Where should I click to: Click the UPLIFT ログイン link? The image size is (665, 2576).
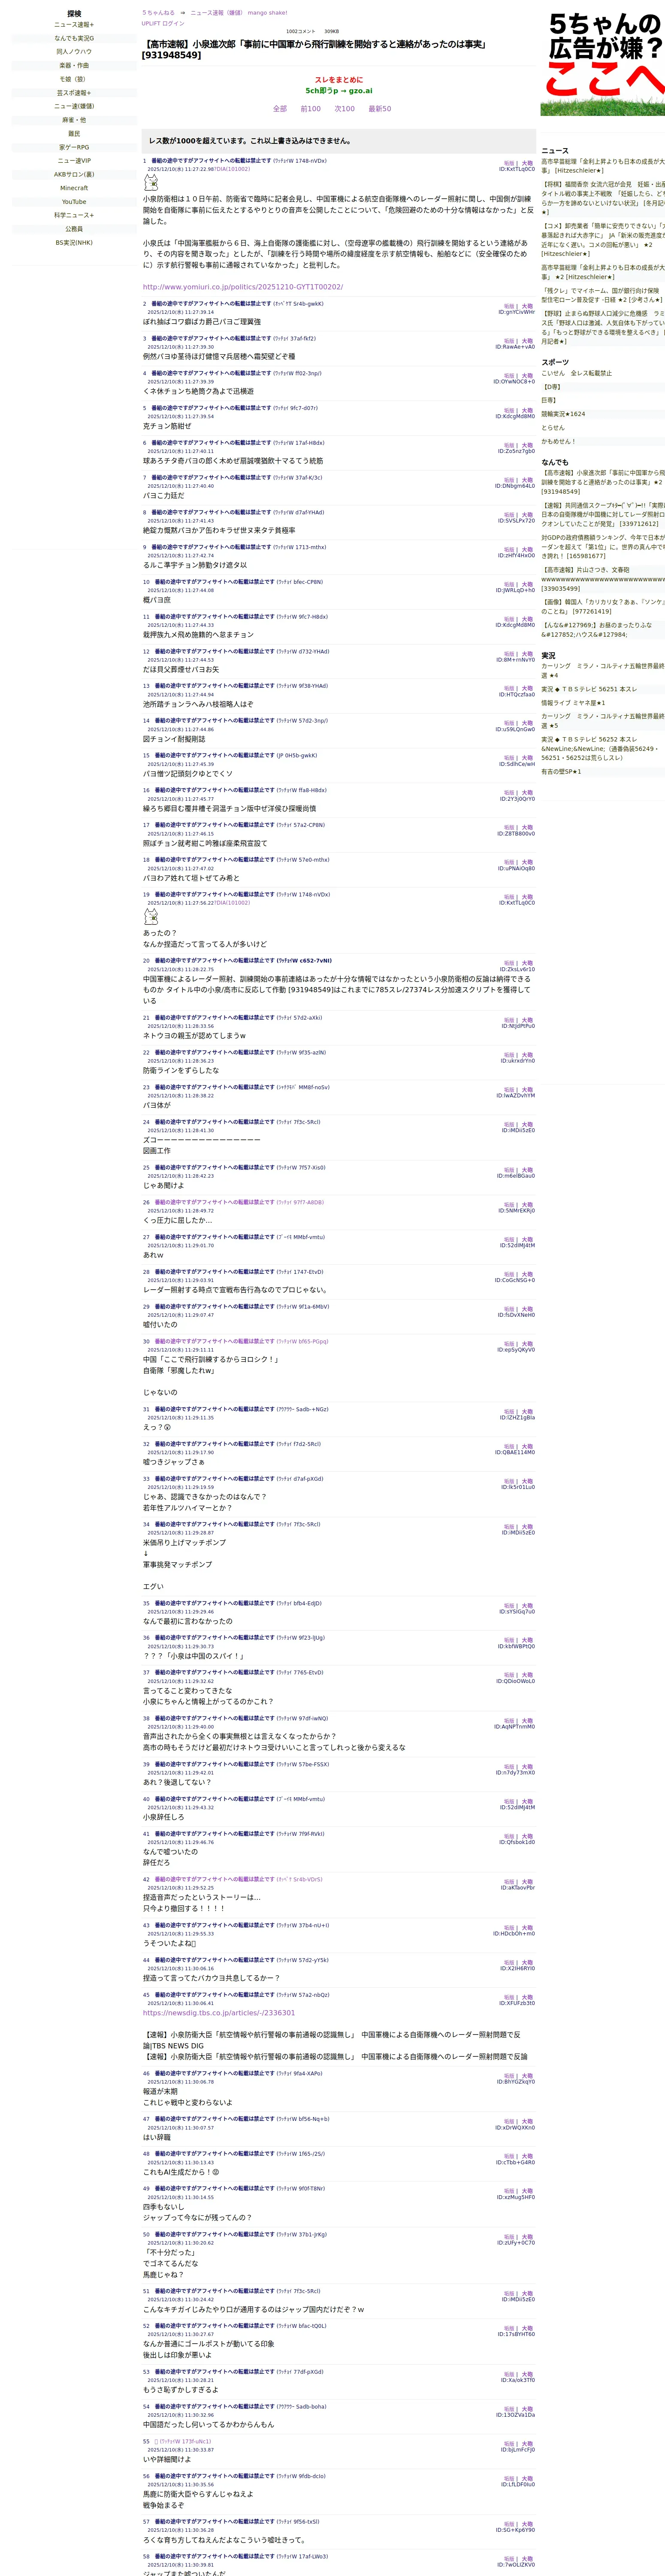tap(163, 23)
